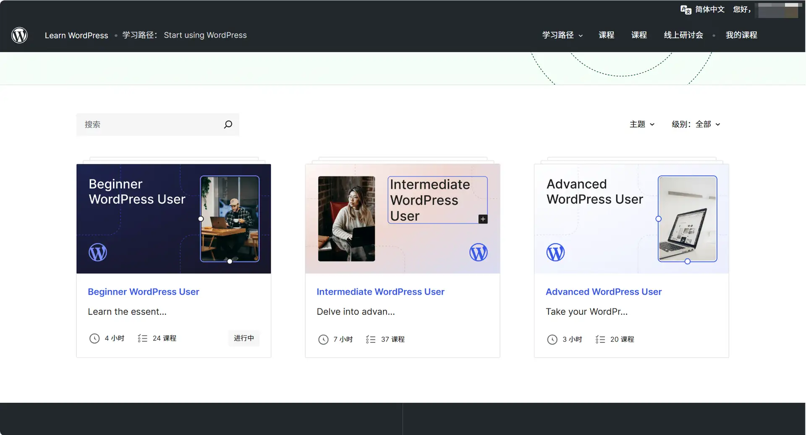Go to 我的课程 in navigation
Viewport: 806px width, 435px height.
coord(741,35)
